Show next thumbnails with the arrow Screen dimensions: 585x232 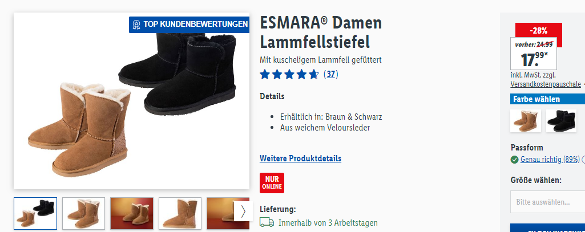[x=243, y=211]
